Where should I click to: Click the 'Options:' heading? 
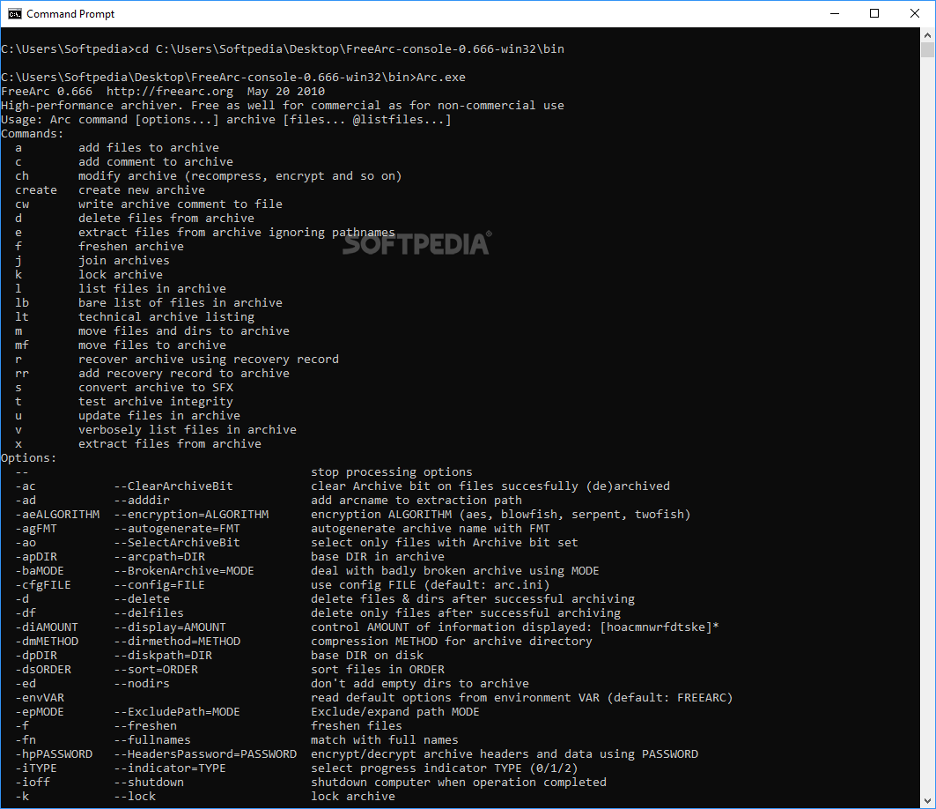point(29,458)
